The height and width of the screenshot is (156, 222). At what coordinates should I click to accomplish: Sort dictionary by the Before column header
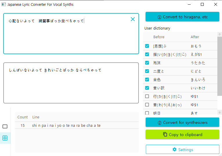pos(159,37)
